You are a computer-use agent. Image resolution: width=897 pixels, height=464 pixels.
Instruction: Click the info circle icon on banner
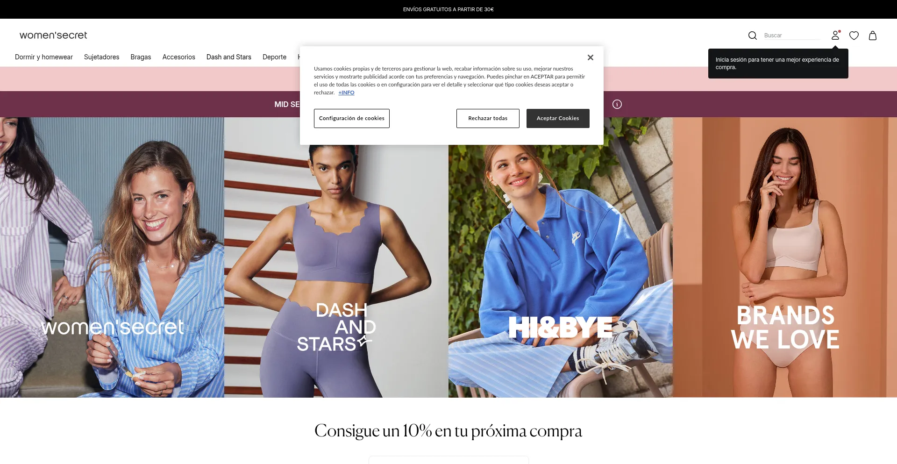point(617,104)
